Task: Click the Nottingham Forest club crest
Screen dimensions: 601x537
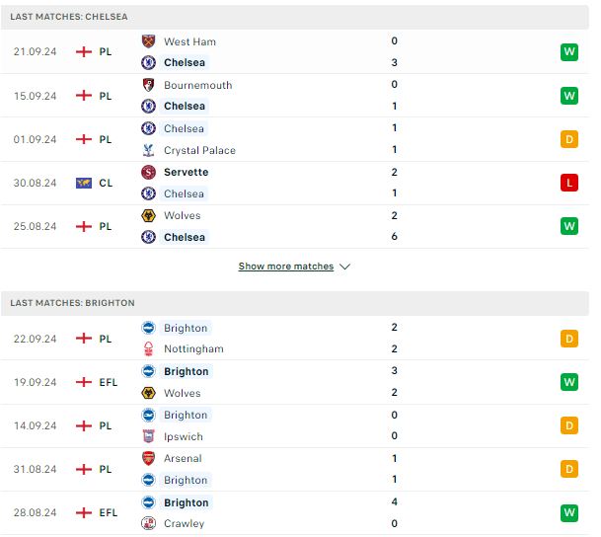Action: point(148,348)
